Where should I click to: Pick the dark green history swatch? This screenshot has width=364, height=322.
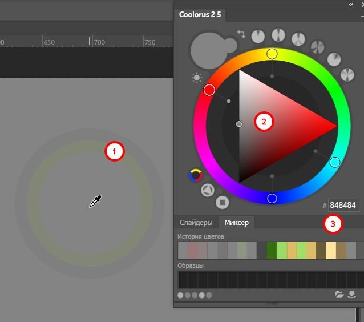pyautogui.click(x=272, y=251)
